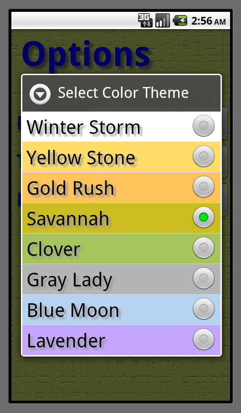This screenshot has height=413, width=241.
Task: Click the Yellow Stone theme row
Action: (121, 157)
